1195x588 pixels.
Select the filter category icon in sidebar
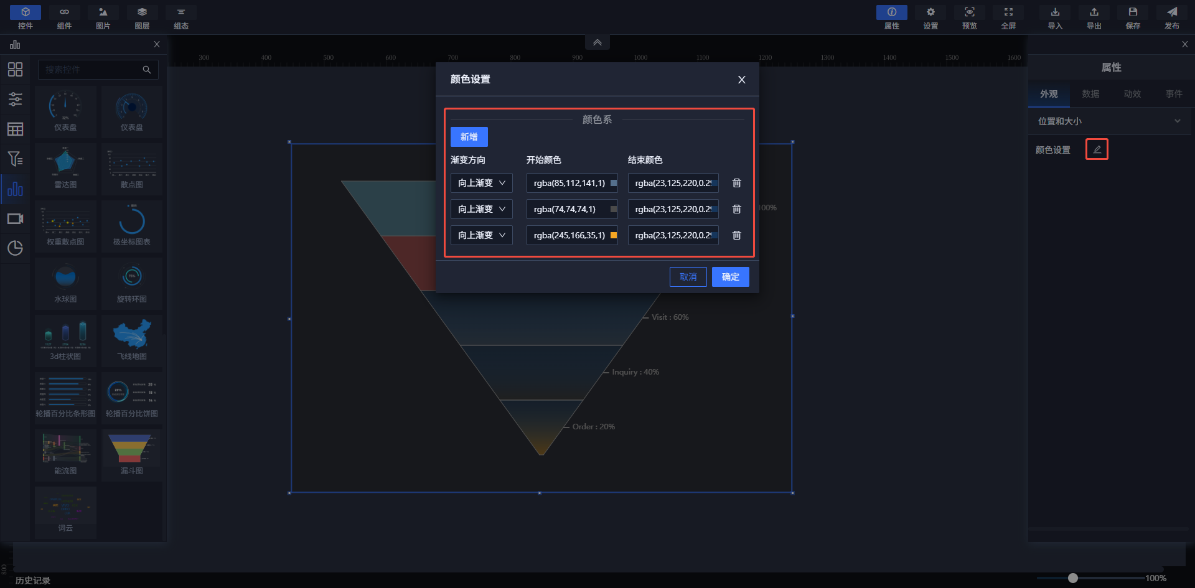pyautogui.click(x=15, y=159)
